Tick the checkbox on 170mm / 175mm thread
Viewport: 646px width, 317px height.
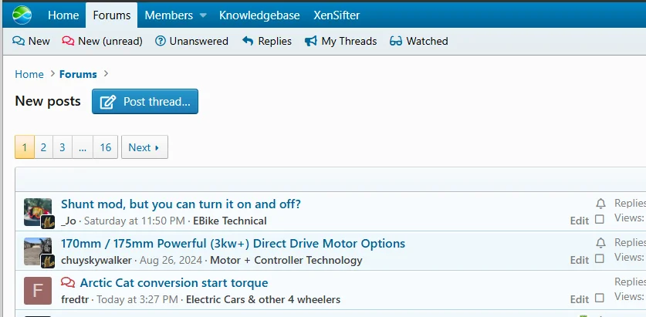tap(600, 258)
